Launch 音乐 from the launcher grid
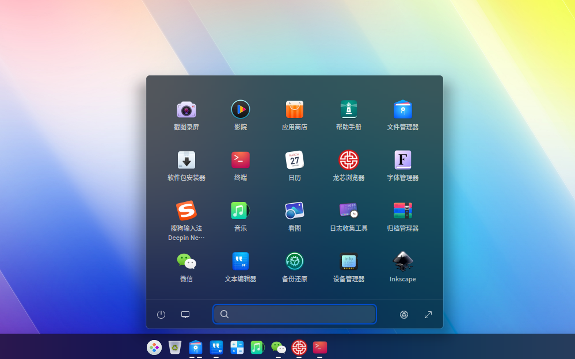 pyautogui.click(x=241, y=211)
